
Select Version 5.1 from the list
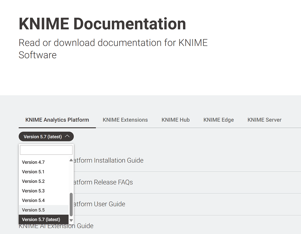point(33,172)
